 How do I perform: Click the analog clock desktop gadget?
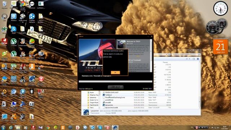[221, 8]
